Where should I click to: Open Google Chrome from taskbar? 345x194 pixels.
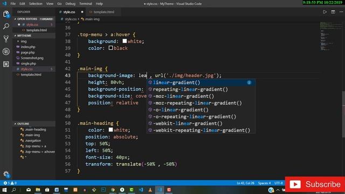113,190
